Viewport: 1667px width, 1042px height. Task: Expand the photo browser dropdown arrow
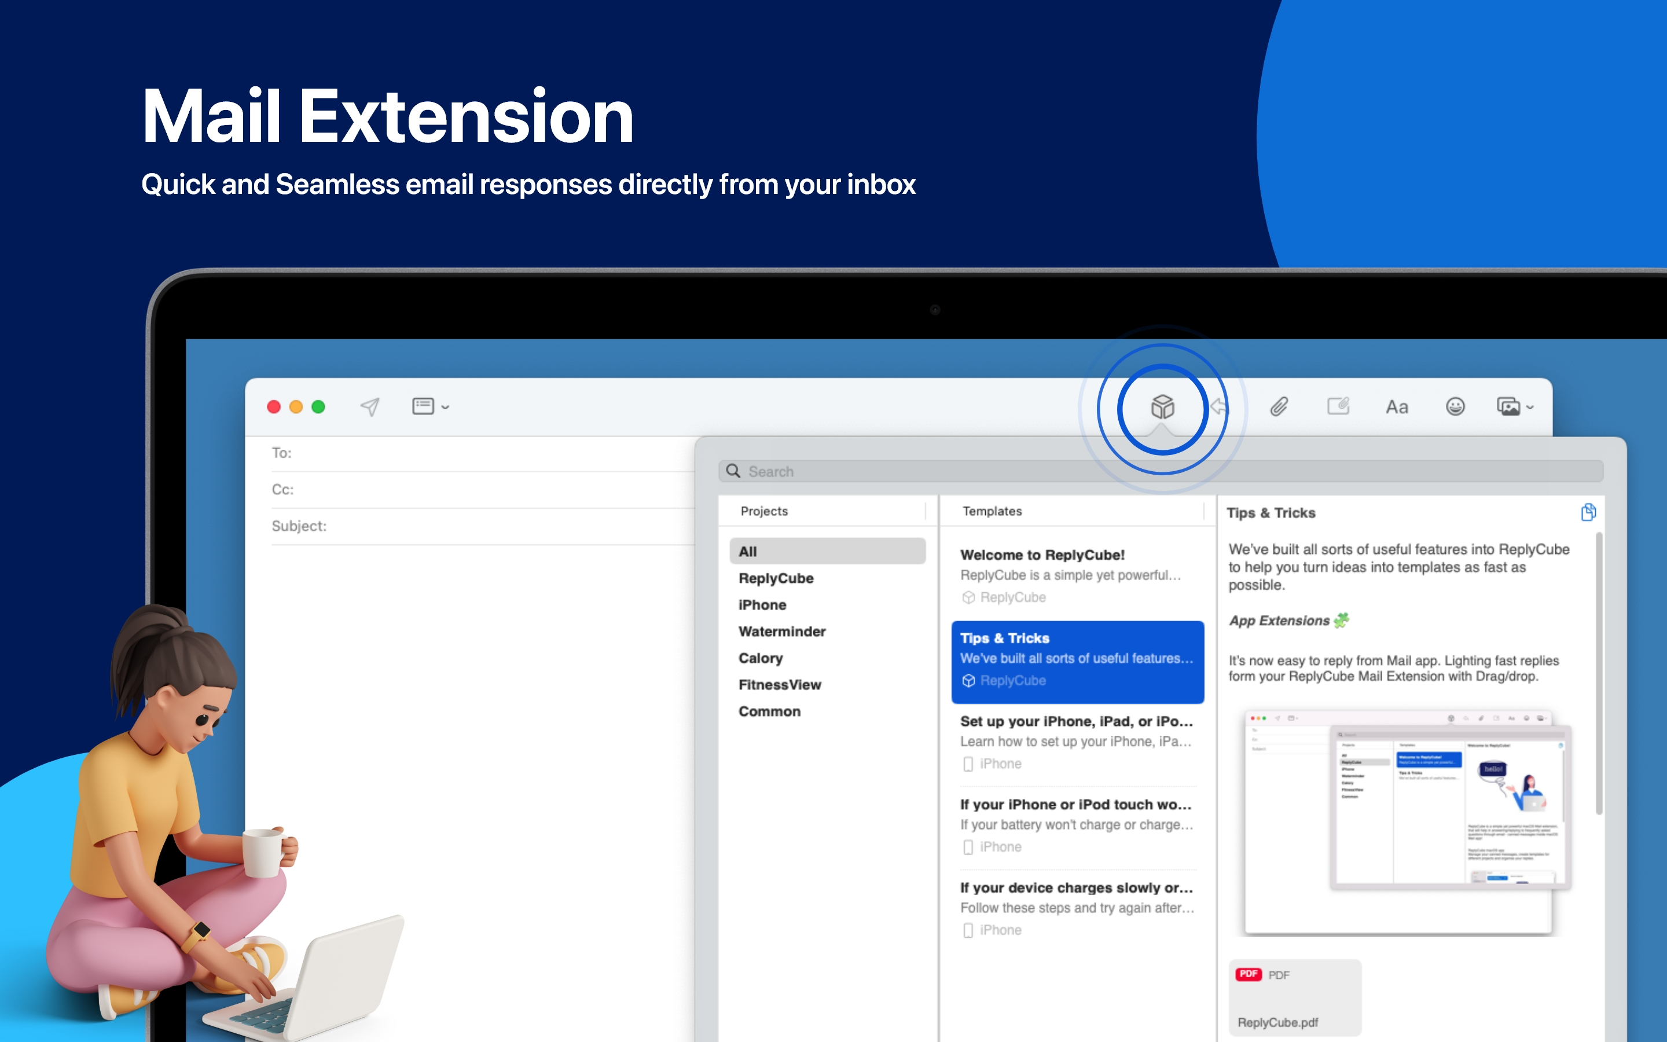1530,408
